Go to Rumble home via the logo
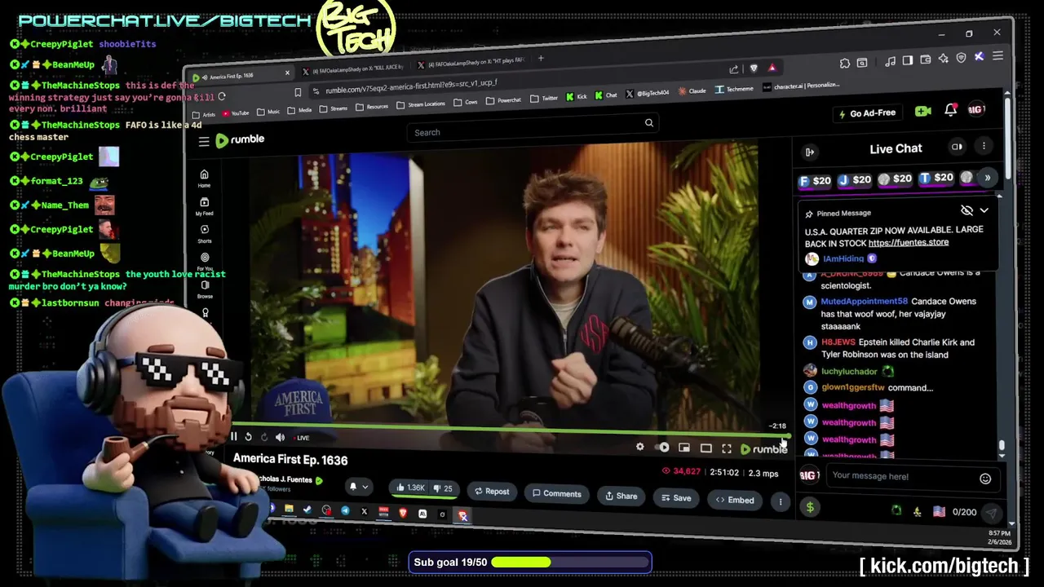1044x587 pixels. (240, 140)
